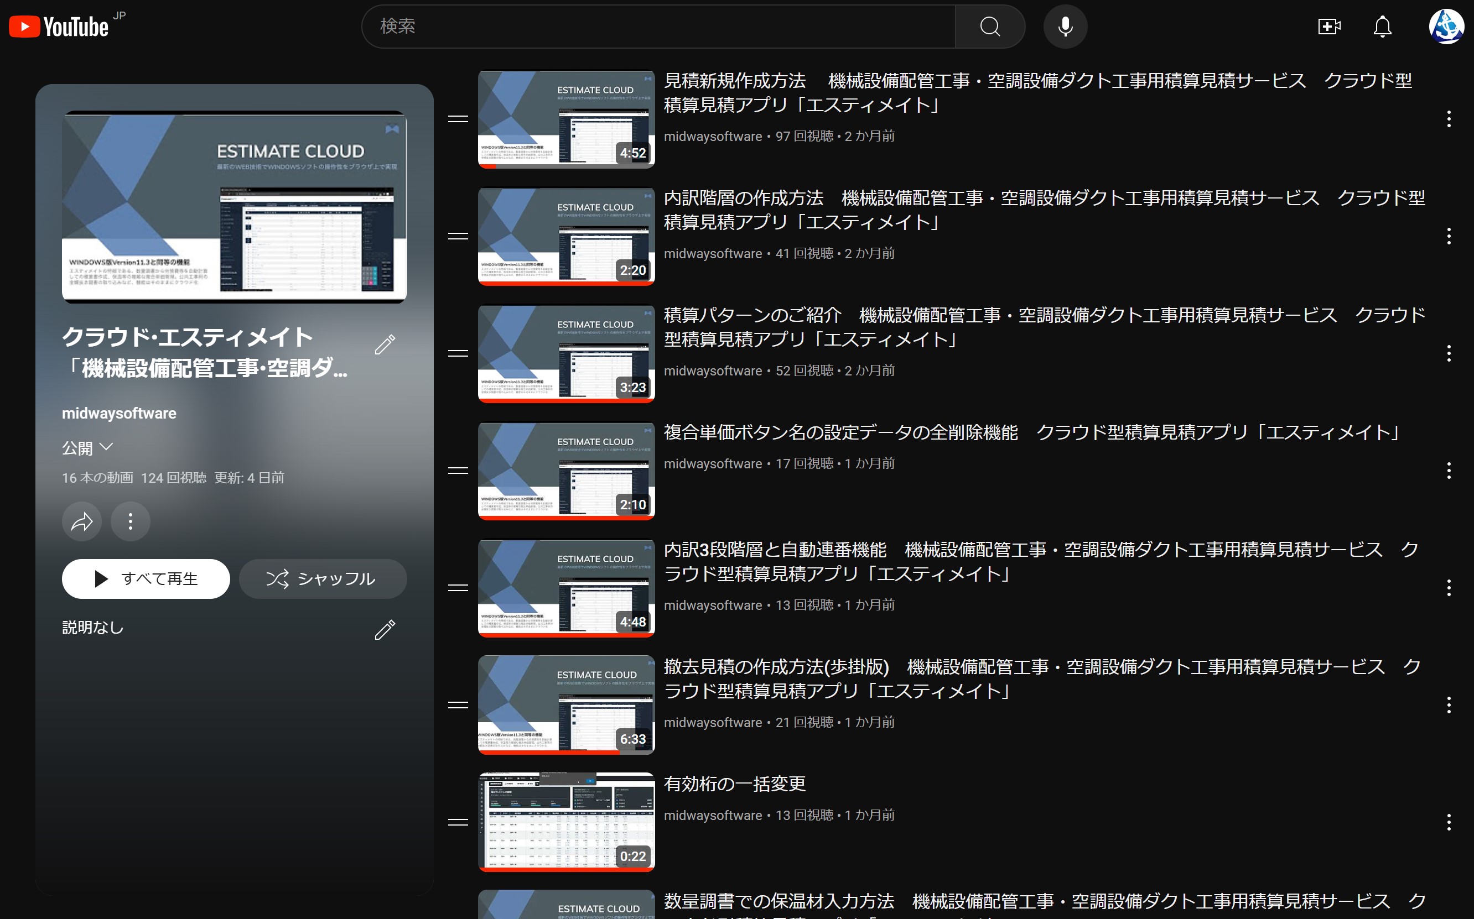This screenshot has width=1474, height=919.
Task: Shuffle the playlist with シャッフル
Action: [323, 578]
